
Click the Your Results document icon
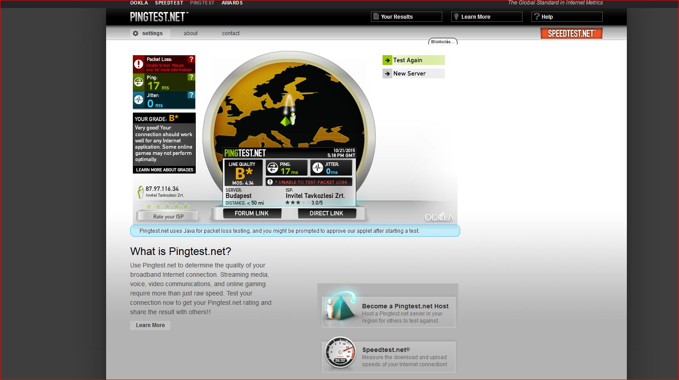pos(376,16)
